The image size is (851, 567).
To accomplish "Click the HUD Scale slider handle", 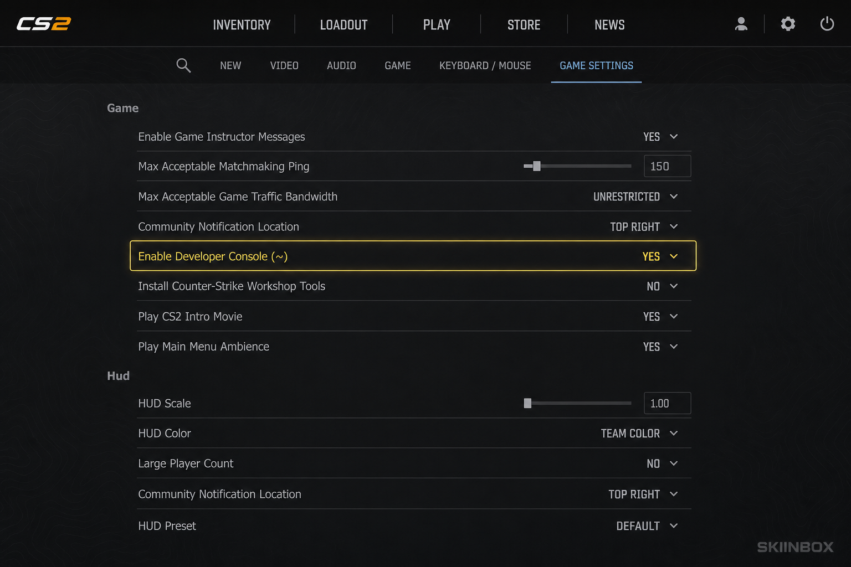I will (527, 403).
